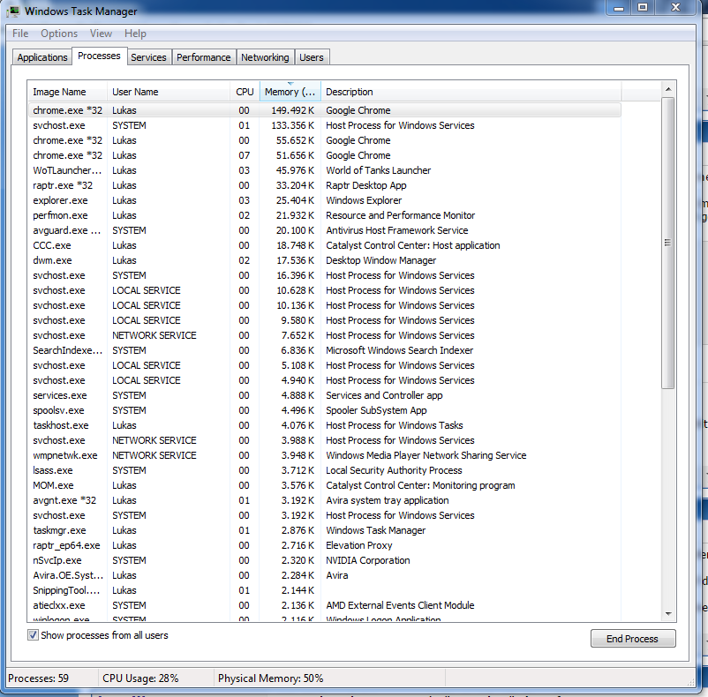Image resolution: width=708 pixels, height=697 pixels.
Task: Select the taskmgr.exe process
Action: (325, 530)
